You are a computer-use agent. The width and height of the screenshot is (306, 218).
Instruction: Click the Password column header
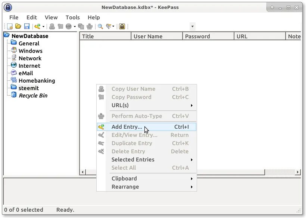pyautogui.click(x=209, y=36)
